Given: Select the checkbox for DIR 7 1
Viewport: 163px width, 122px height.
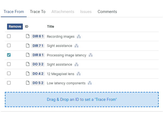Looking at the screenshot, I should [x=9, y=46].
